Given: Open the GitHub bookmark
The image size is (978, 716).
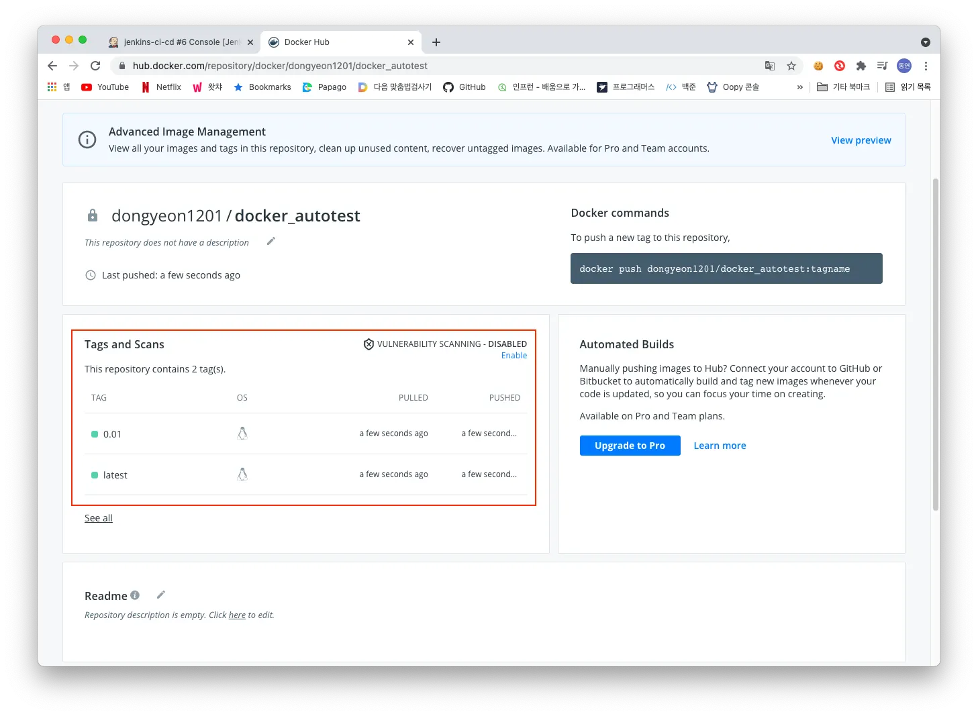Looking at the screenshot, I should (x=464, y=87).
